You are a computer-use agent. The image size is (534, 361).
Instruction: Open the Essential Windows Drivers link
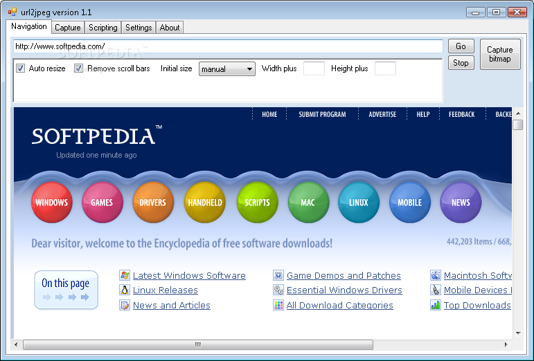(x=344, y=290)
